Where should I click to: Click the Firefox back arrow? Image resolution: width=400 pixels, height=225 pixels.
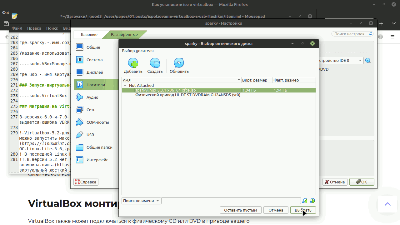click(7, 37)
